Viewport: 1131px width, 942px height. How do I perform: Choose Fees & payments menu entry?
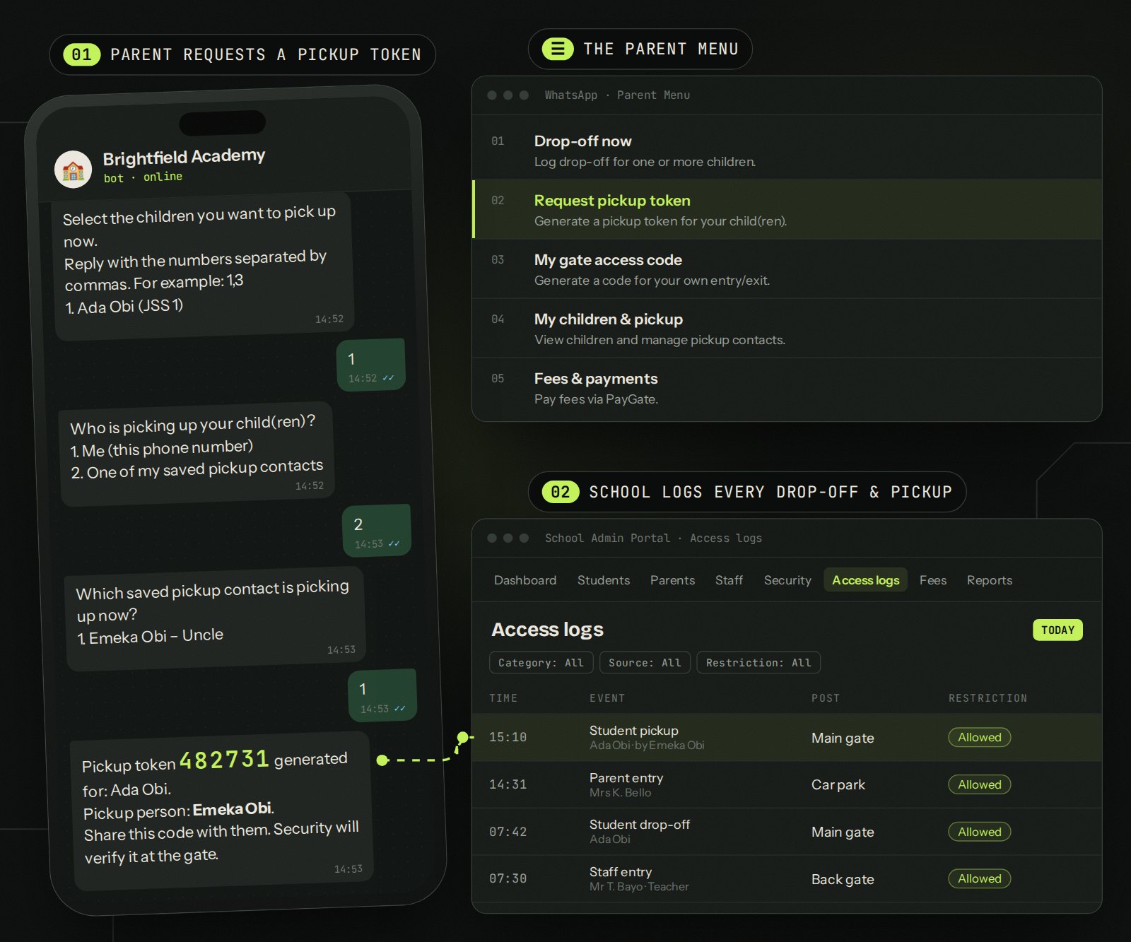point(787,388)
